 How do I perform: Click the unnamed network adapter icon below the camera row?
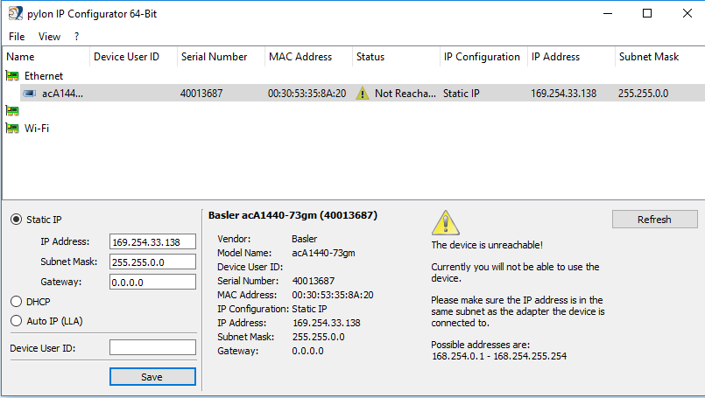coord(12,110)
